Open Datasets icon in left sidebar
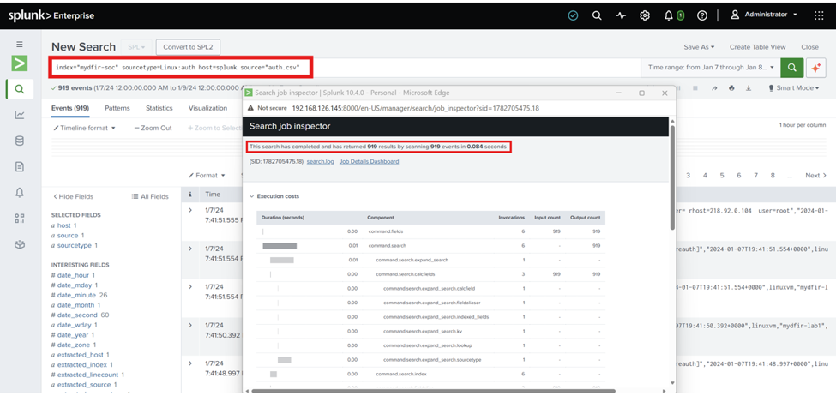Screen dimensions: 836x396 [x=20, y=141]
